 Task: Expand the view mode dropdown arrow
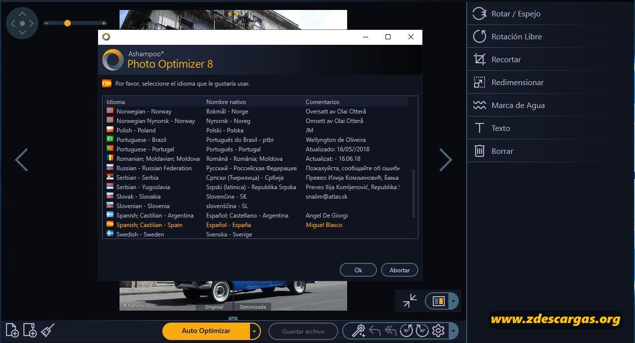coord(453,301)
